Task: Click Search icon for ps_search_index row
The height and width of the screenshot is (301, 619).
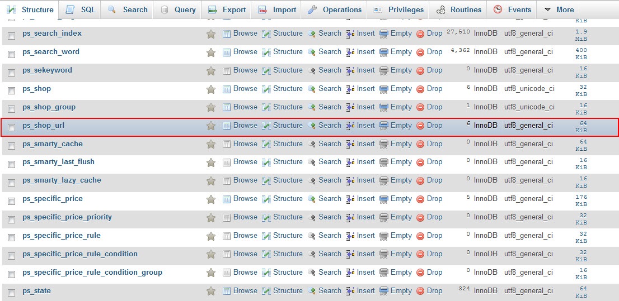Action: [312, 34]
